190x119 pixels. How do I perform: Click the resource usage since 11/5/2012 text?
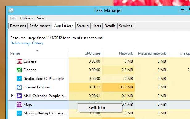click(x=57, y=38)
